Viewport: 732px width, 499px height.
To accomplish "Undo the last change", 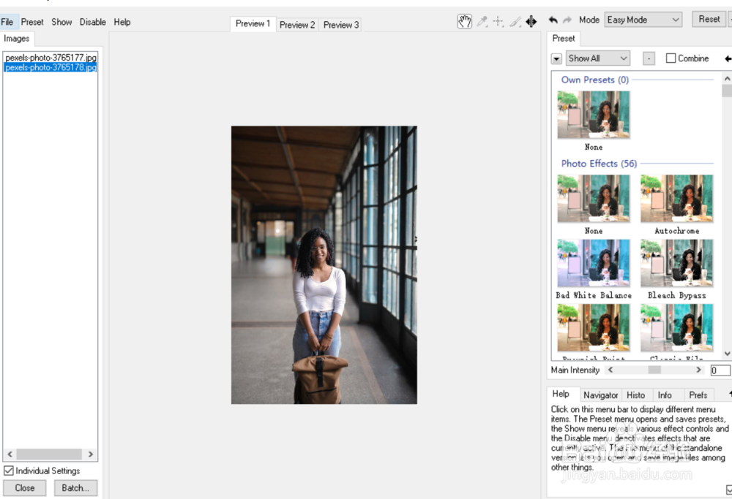I will click(x=553, y=20).
